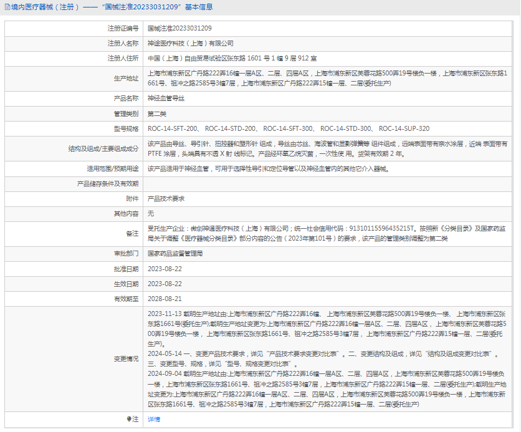Click the production address value text
The width and height of the screenshot is (521, 432).
[328, 79]
